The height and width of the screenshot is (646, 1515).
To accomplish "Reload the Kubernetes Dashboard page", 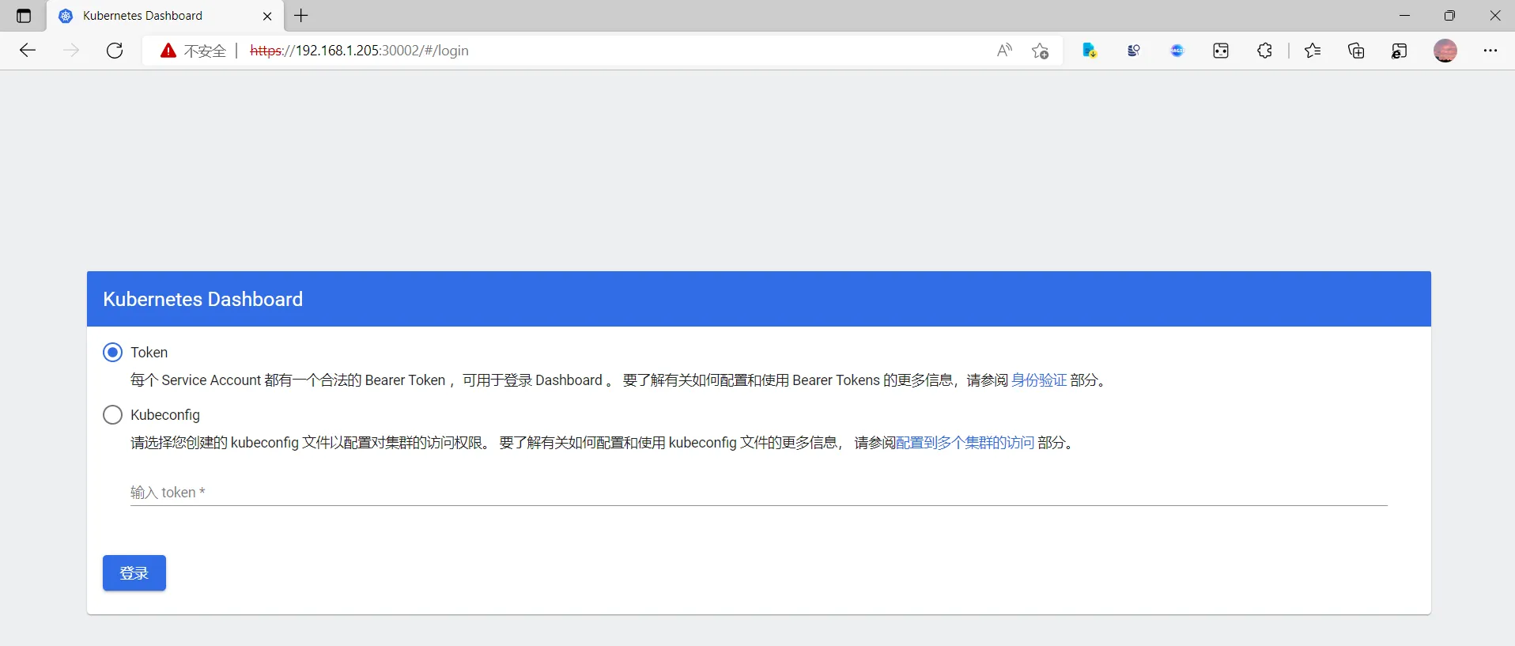I will (x=115, y=51).
